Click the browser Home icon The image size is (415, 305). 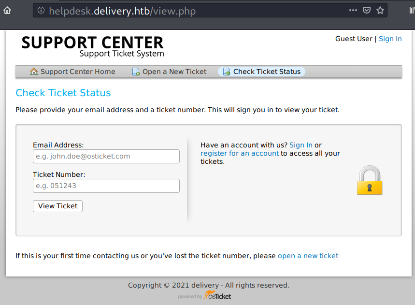pyautogui.click(x=7, y=10)
